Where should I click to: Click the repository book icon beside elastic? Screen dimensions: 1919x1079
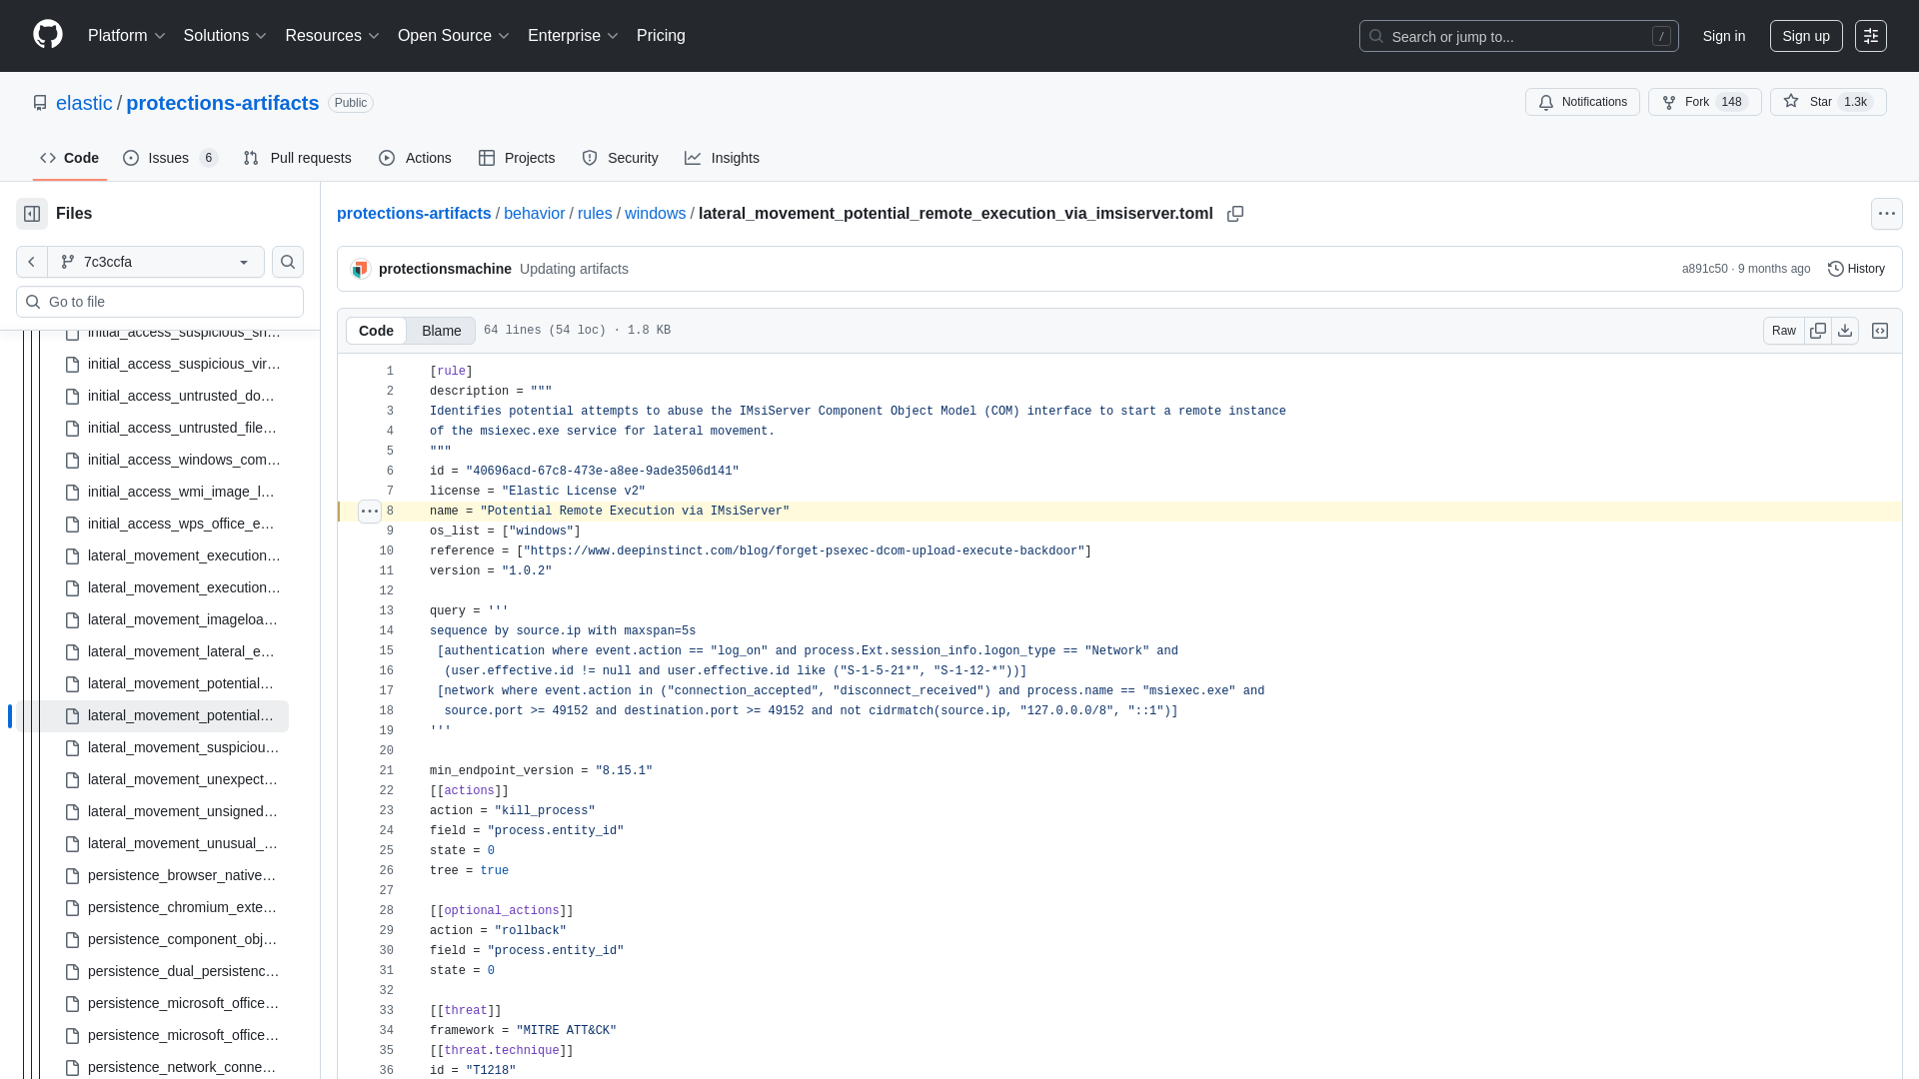(x=40, y=103)
